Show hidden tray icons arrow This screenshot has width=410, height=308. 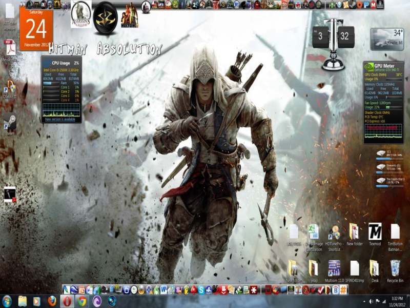click(364, 302)
